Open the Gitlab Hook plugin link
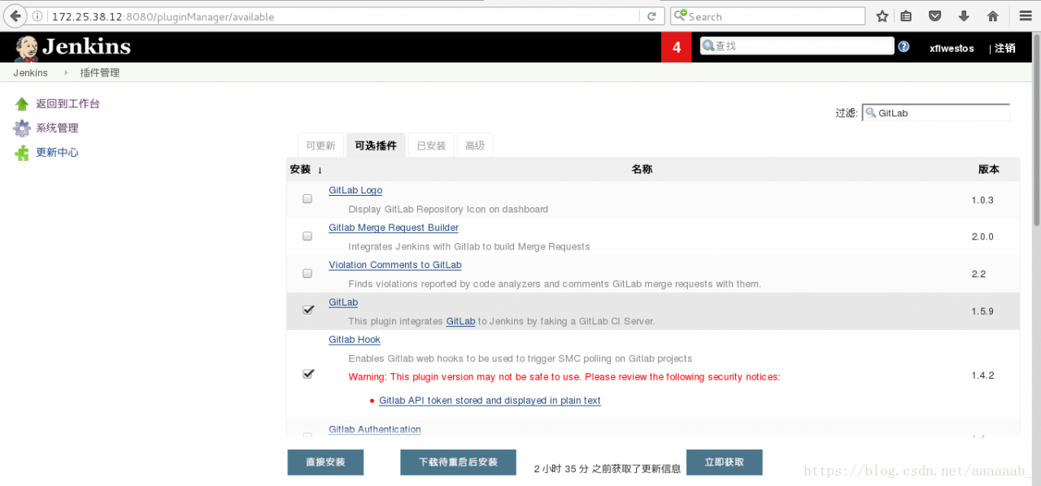Image resolution: width=1041 pixels, height=486 pixels. tap(355, 340)
